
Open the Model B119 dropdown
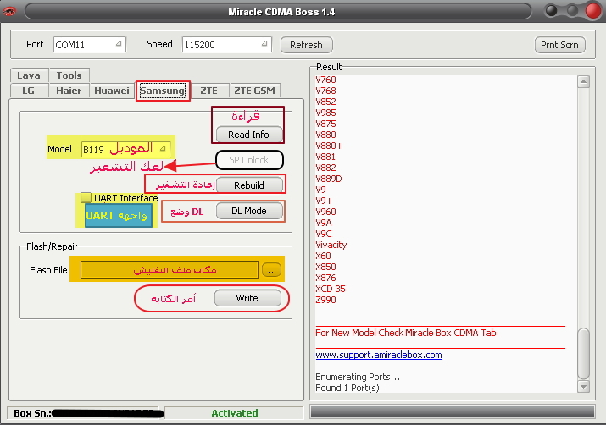[x=125, y=149]
